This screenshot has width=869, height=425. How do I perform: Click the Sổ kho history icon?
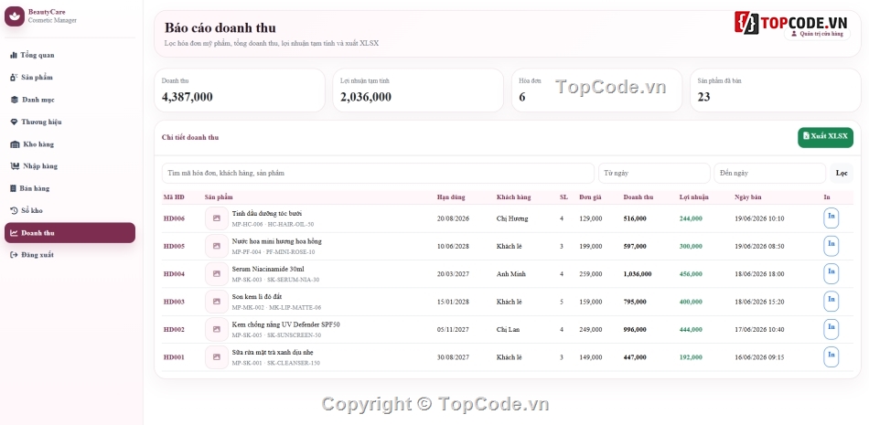(15, 210)
